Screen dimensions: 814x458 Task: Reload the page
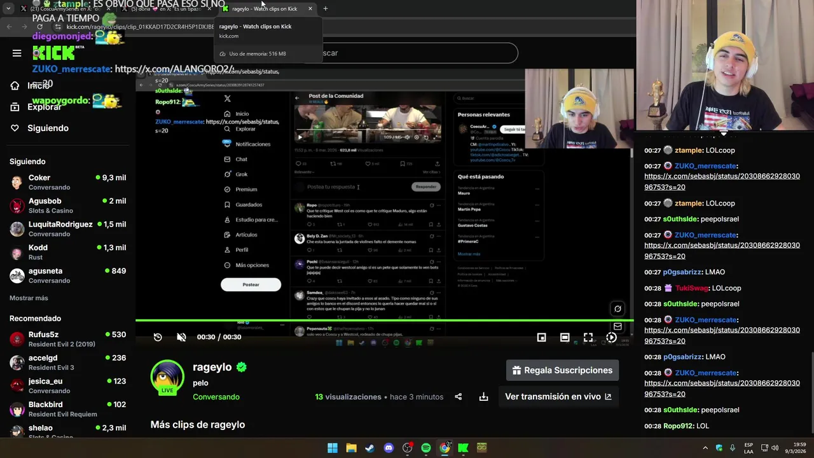[x=40, y=27]
